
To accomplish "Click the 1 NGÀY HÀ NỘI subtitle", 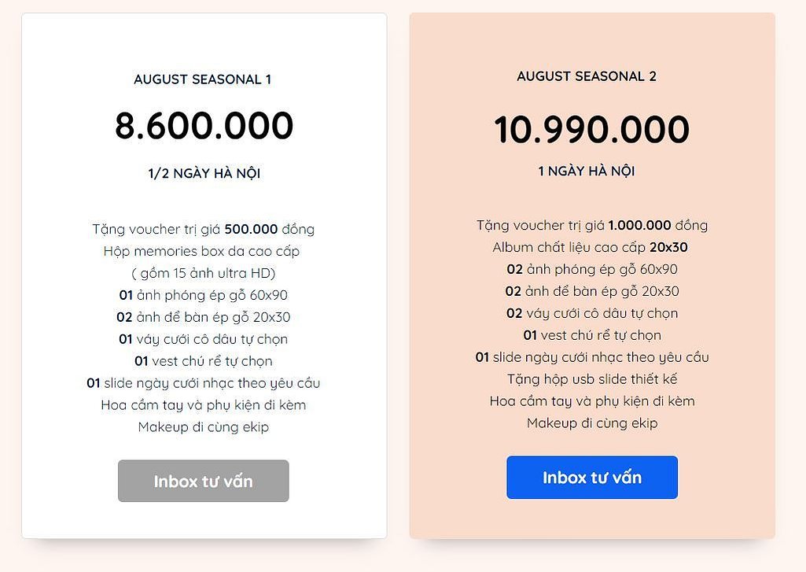I will point(587,171).
